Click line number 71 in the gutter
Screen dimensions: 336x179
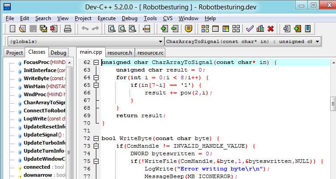click(x=87, y=131)
